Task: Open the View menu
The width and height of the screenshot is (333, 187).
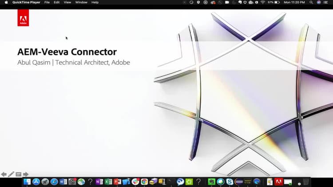Action: click(x=67, y=2)
